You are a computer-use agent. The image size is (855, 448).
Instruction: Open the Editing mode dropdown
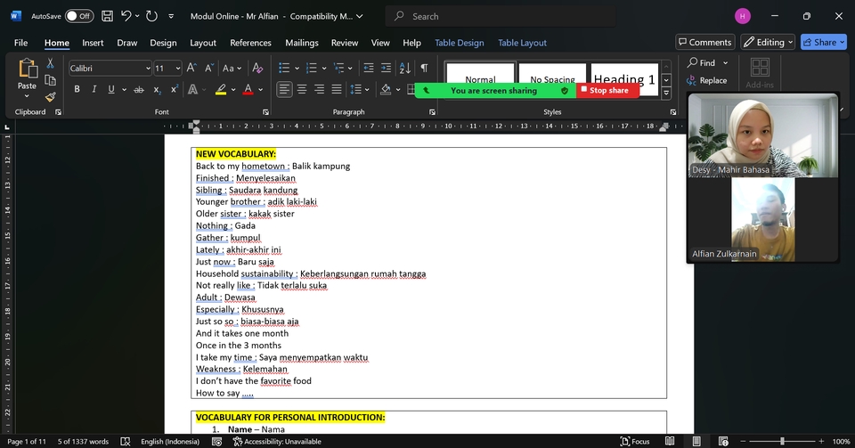tap(769, 42)
